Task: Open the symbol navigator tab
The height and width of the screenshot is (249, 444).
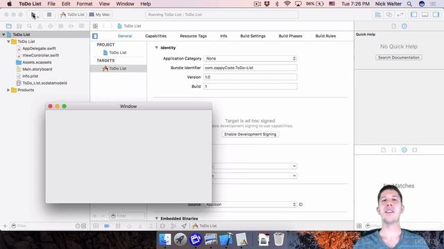Action: [19, 26]
